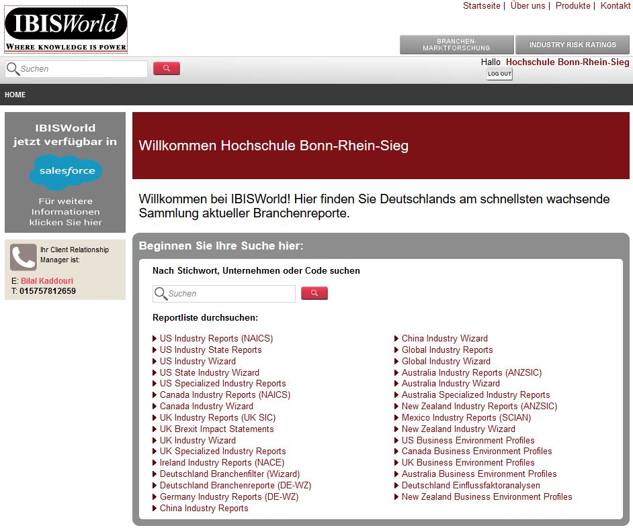The width and height of the screenshot is (633, 532).
Task: Open Deutschland Einflussfaktoranalysen
Action: coord(471,485)
